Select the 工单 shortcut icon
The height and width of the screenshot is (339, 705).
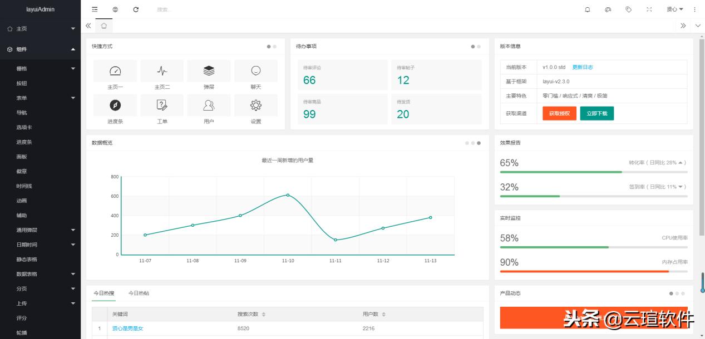click(162, 105)
